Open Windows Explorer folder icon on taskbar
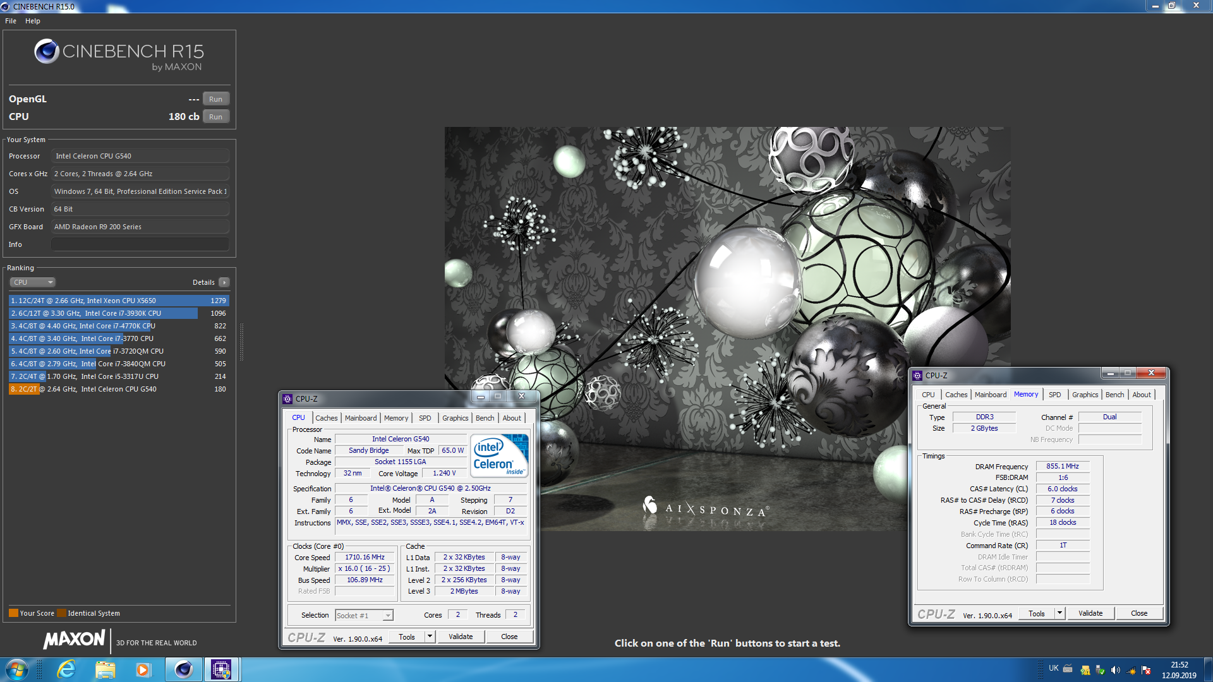 (106, 669)
